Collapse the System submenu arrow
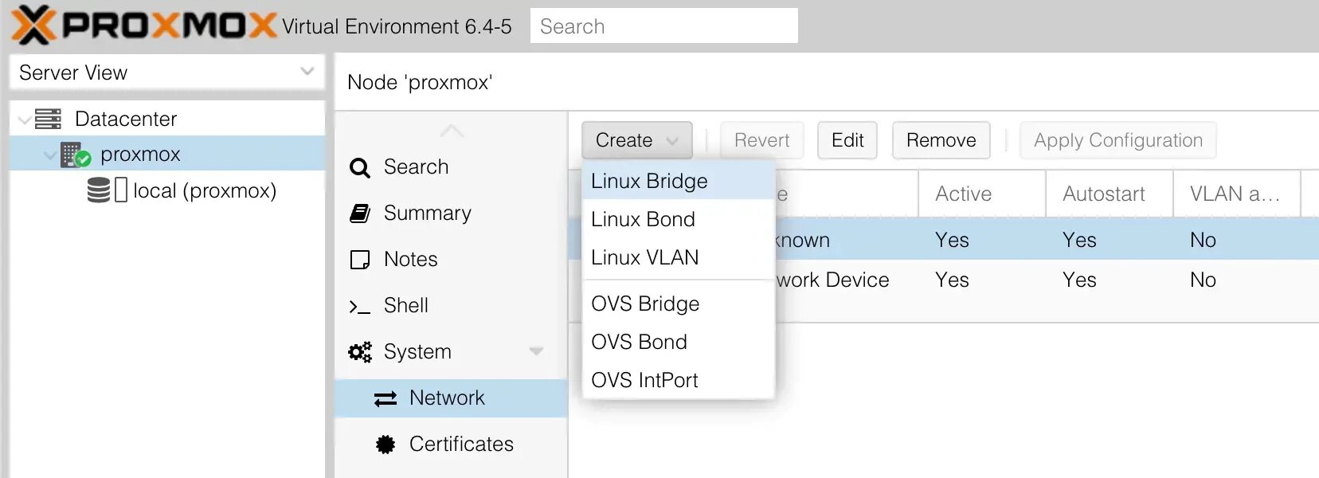This screenshot has width=1319, height=478. (536, 351)
